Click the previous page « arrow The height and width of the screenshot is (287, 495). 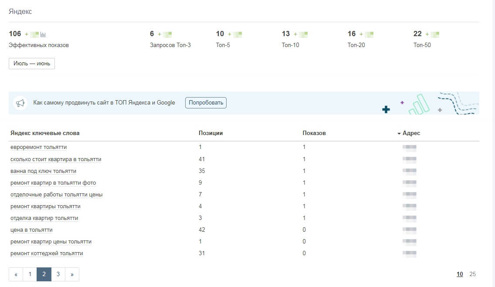pos(16,274)
